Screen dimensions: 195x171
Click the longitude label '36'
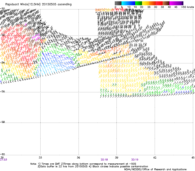pyautogui.click(x=78, y=158)
